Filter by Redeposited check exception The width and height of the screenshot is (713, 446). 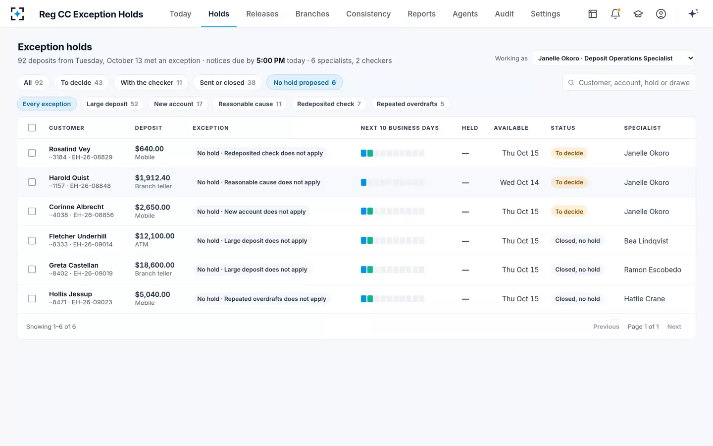point(329,104)
